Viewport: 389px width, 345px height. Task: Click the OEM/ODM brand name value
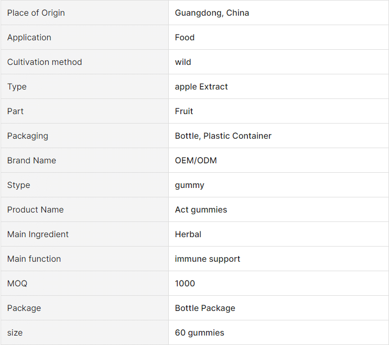click(196, 160)
